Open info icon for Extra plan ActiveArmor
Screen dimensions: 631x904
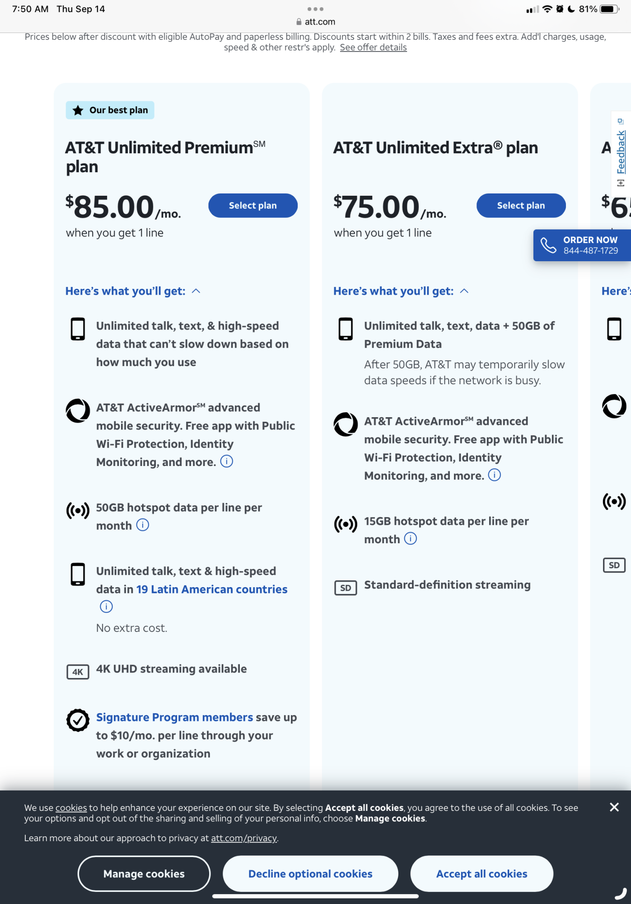click(495, 475)
